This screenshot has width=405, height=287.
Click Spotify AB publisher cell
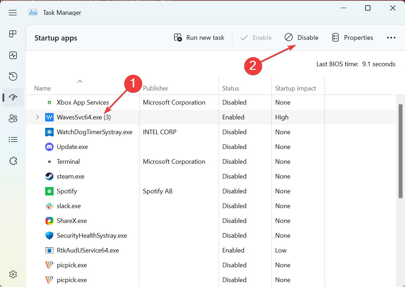[158, 191]
